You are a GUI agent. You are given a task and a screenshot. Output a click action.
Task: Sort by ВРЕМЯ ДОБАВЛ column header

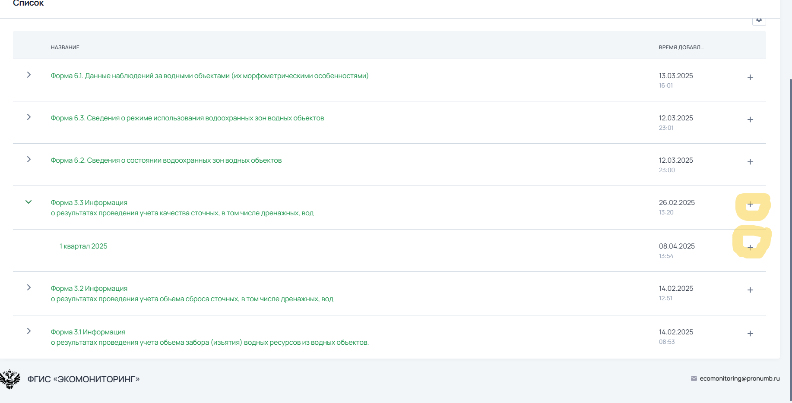pos(681,47)
